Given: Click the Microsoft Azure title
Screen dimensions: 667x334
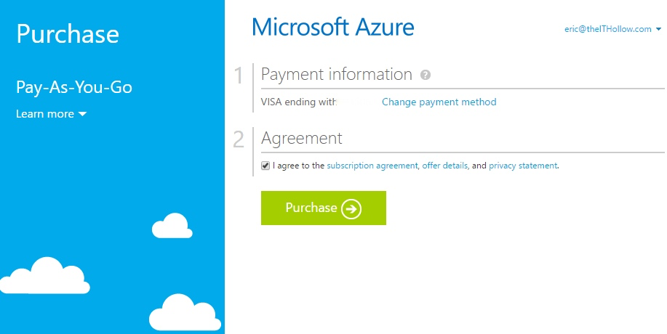Looking at the screenshot, I should click(x=332, y=28).
